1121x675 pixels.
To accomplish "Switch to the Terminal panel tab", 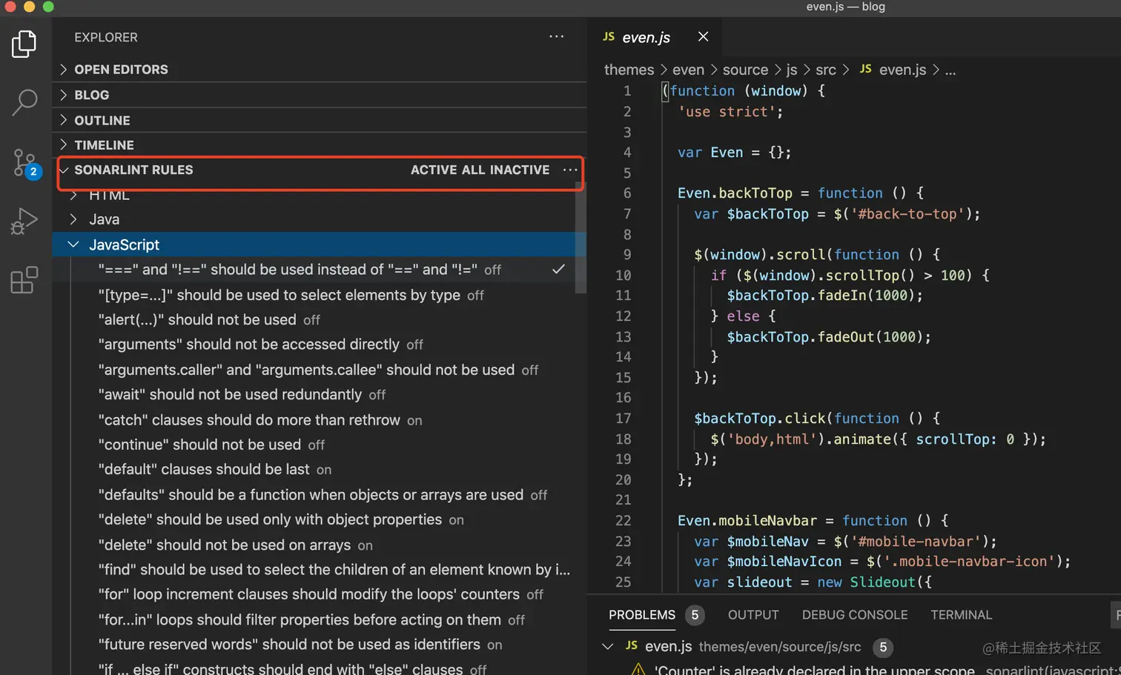I will [x=961, y=615].
